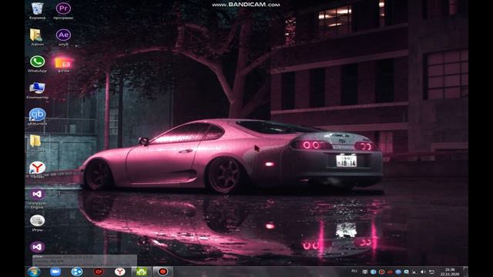Open the Корзина recycle bin icon
The width and height of the screenshot is (493, 277).
click(37, 10)
